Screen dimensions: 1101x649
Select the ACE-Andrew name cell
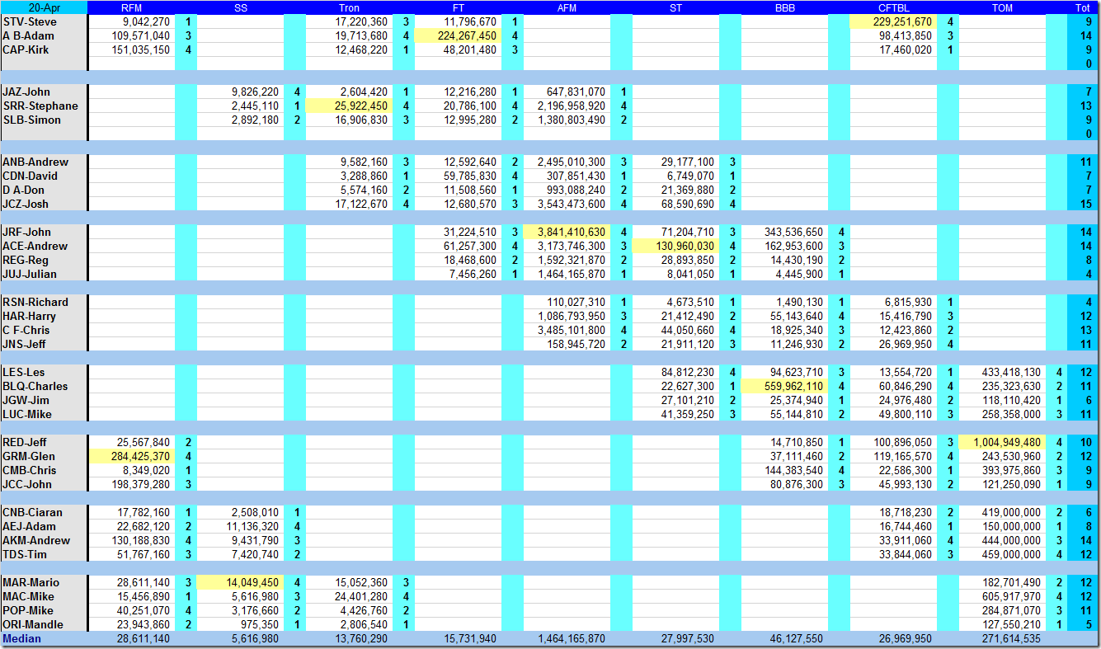click(x=44, y=246)
